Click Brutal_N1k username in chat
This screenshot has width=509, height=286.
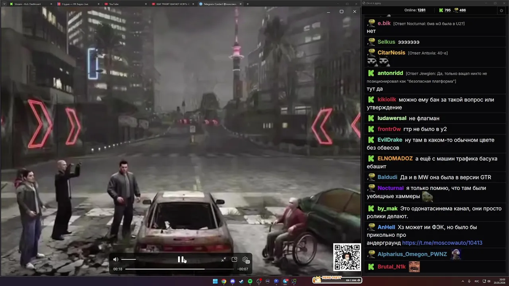(391, 267)
